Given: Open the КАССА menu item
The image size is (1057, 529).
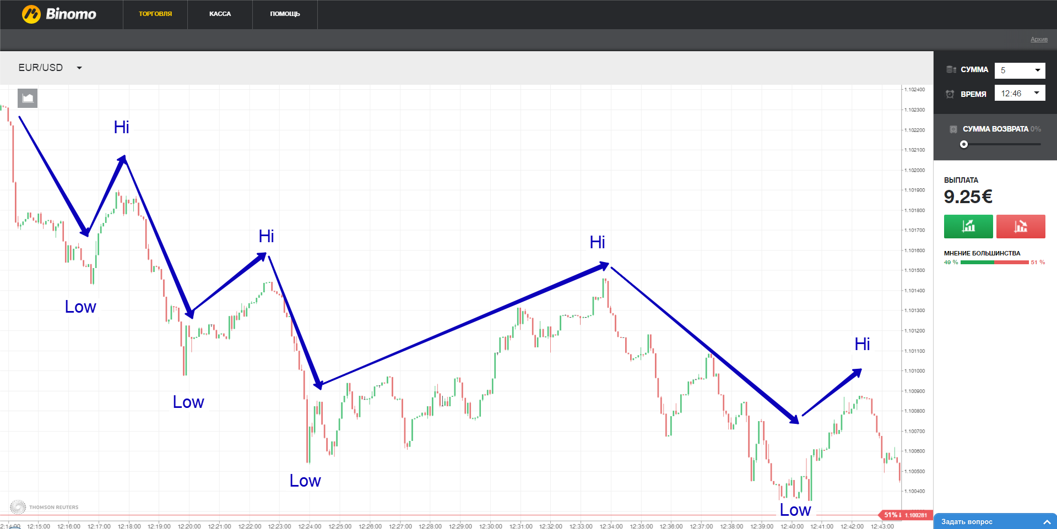Looking at the screenshot, I should (220, 14).
